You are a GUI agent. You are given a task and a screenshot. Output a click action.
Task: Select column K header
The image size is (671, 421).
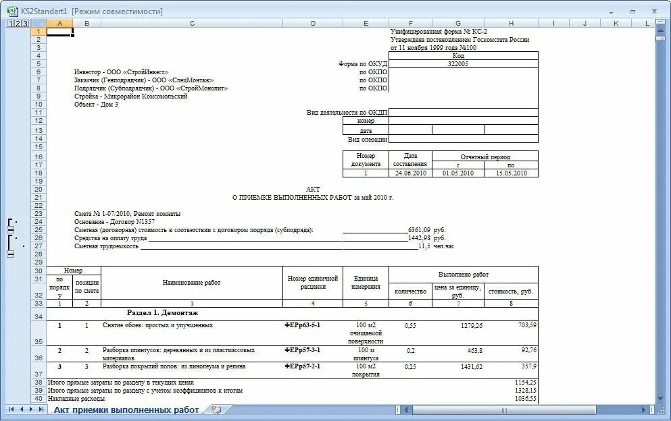[616, 24]
